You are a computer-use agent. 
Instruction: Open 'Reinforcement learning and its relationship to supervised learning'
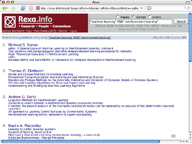click(50, 115)
